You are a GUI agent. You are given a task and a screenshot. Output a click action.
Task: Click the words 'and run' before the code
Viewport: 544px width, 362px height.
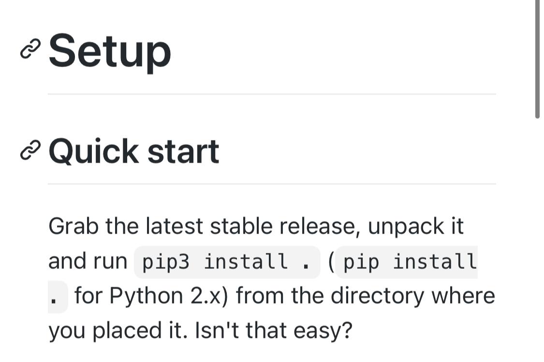(88, 262)
